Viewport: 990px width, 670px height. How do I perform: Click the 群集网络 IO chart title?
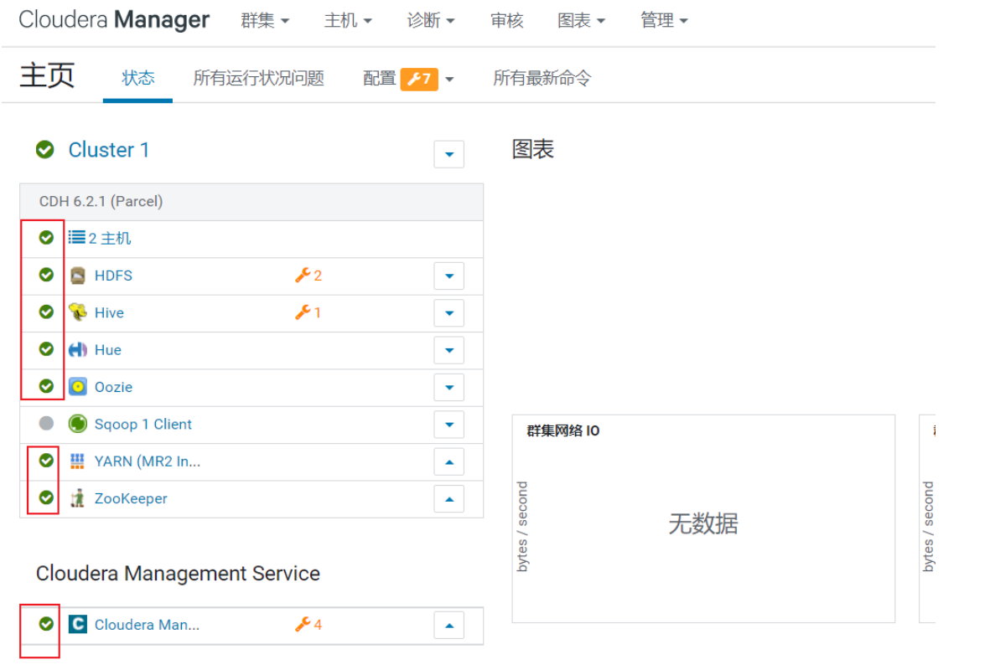(x=562, y=431)
